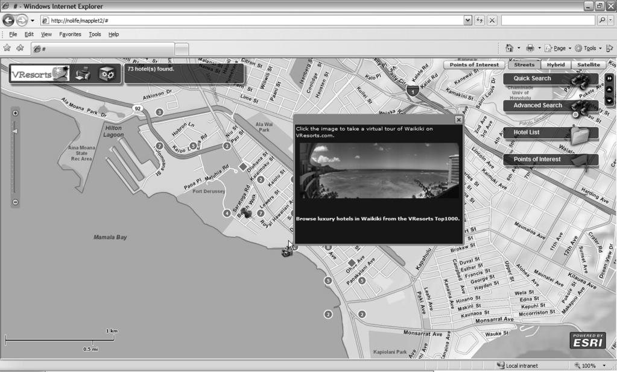Open the Help menu

pyautogui.click(x=114, y=34)
